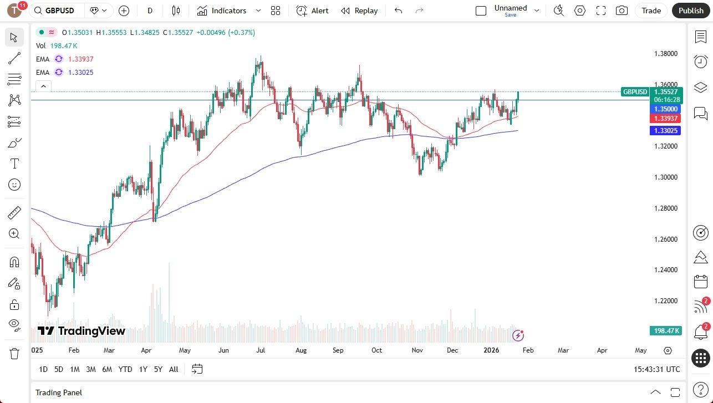Select the YTD time range

pos(125,369)
